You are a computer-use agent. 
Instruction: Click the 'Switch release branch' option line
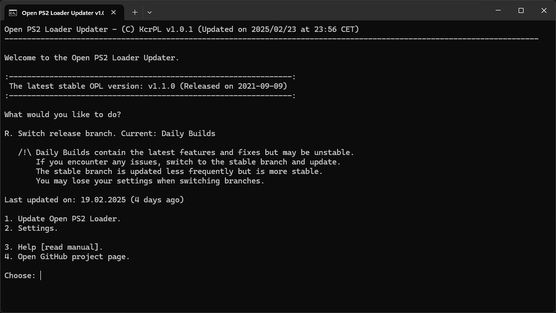pyautogui.click(x=110, y=134)
